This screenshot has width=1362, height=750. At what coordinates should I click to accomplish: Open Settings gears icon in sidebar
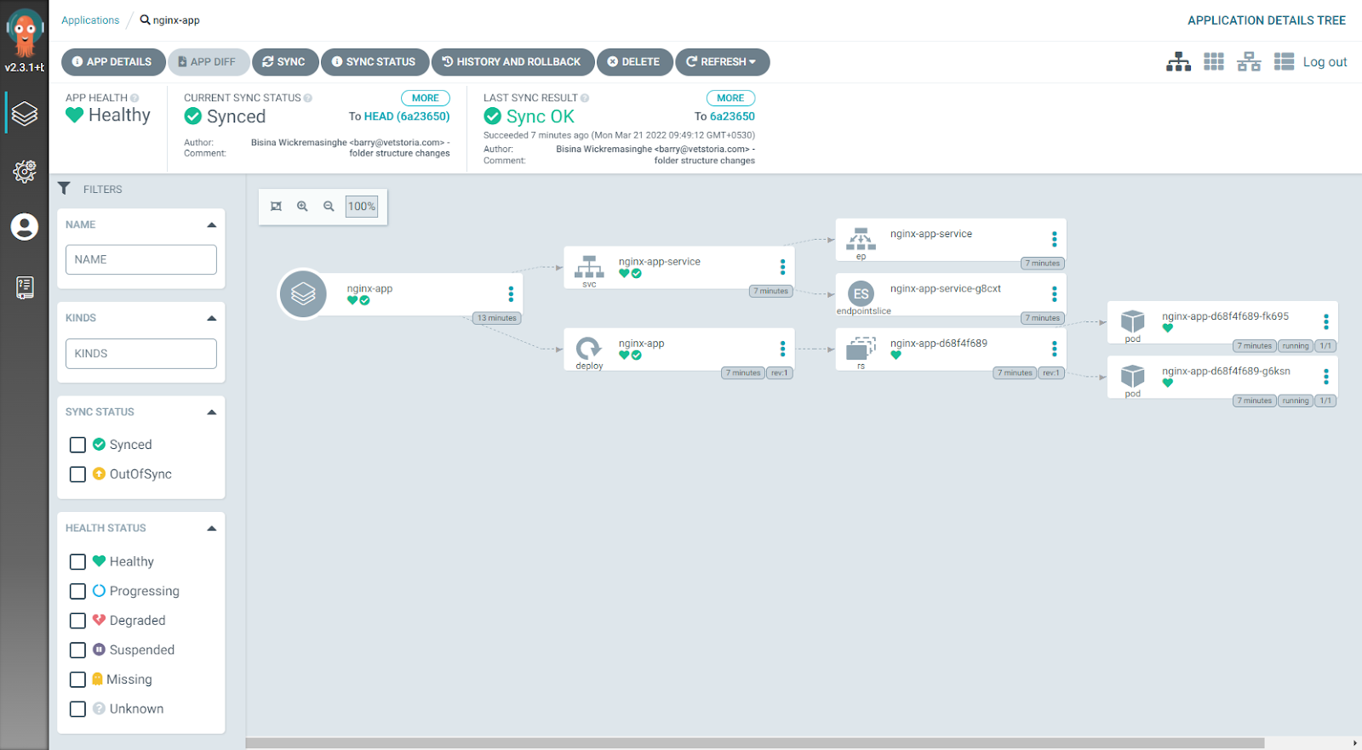pyautogui.click(x=25, y=172)
